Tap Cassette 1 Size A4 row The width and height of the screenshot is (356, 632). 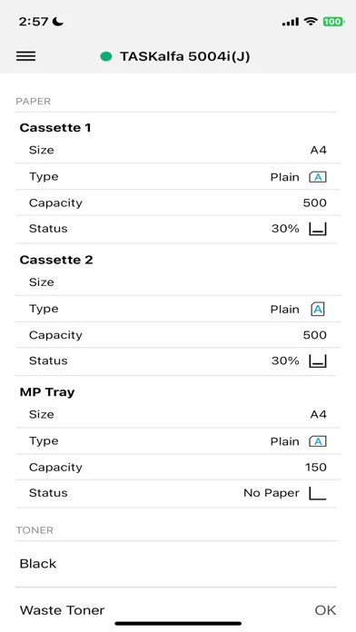click(176, 150)
